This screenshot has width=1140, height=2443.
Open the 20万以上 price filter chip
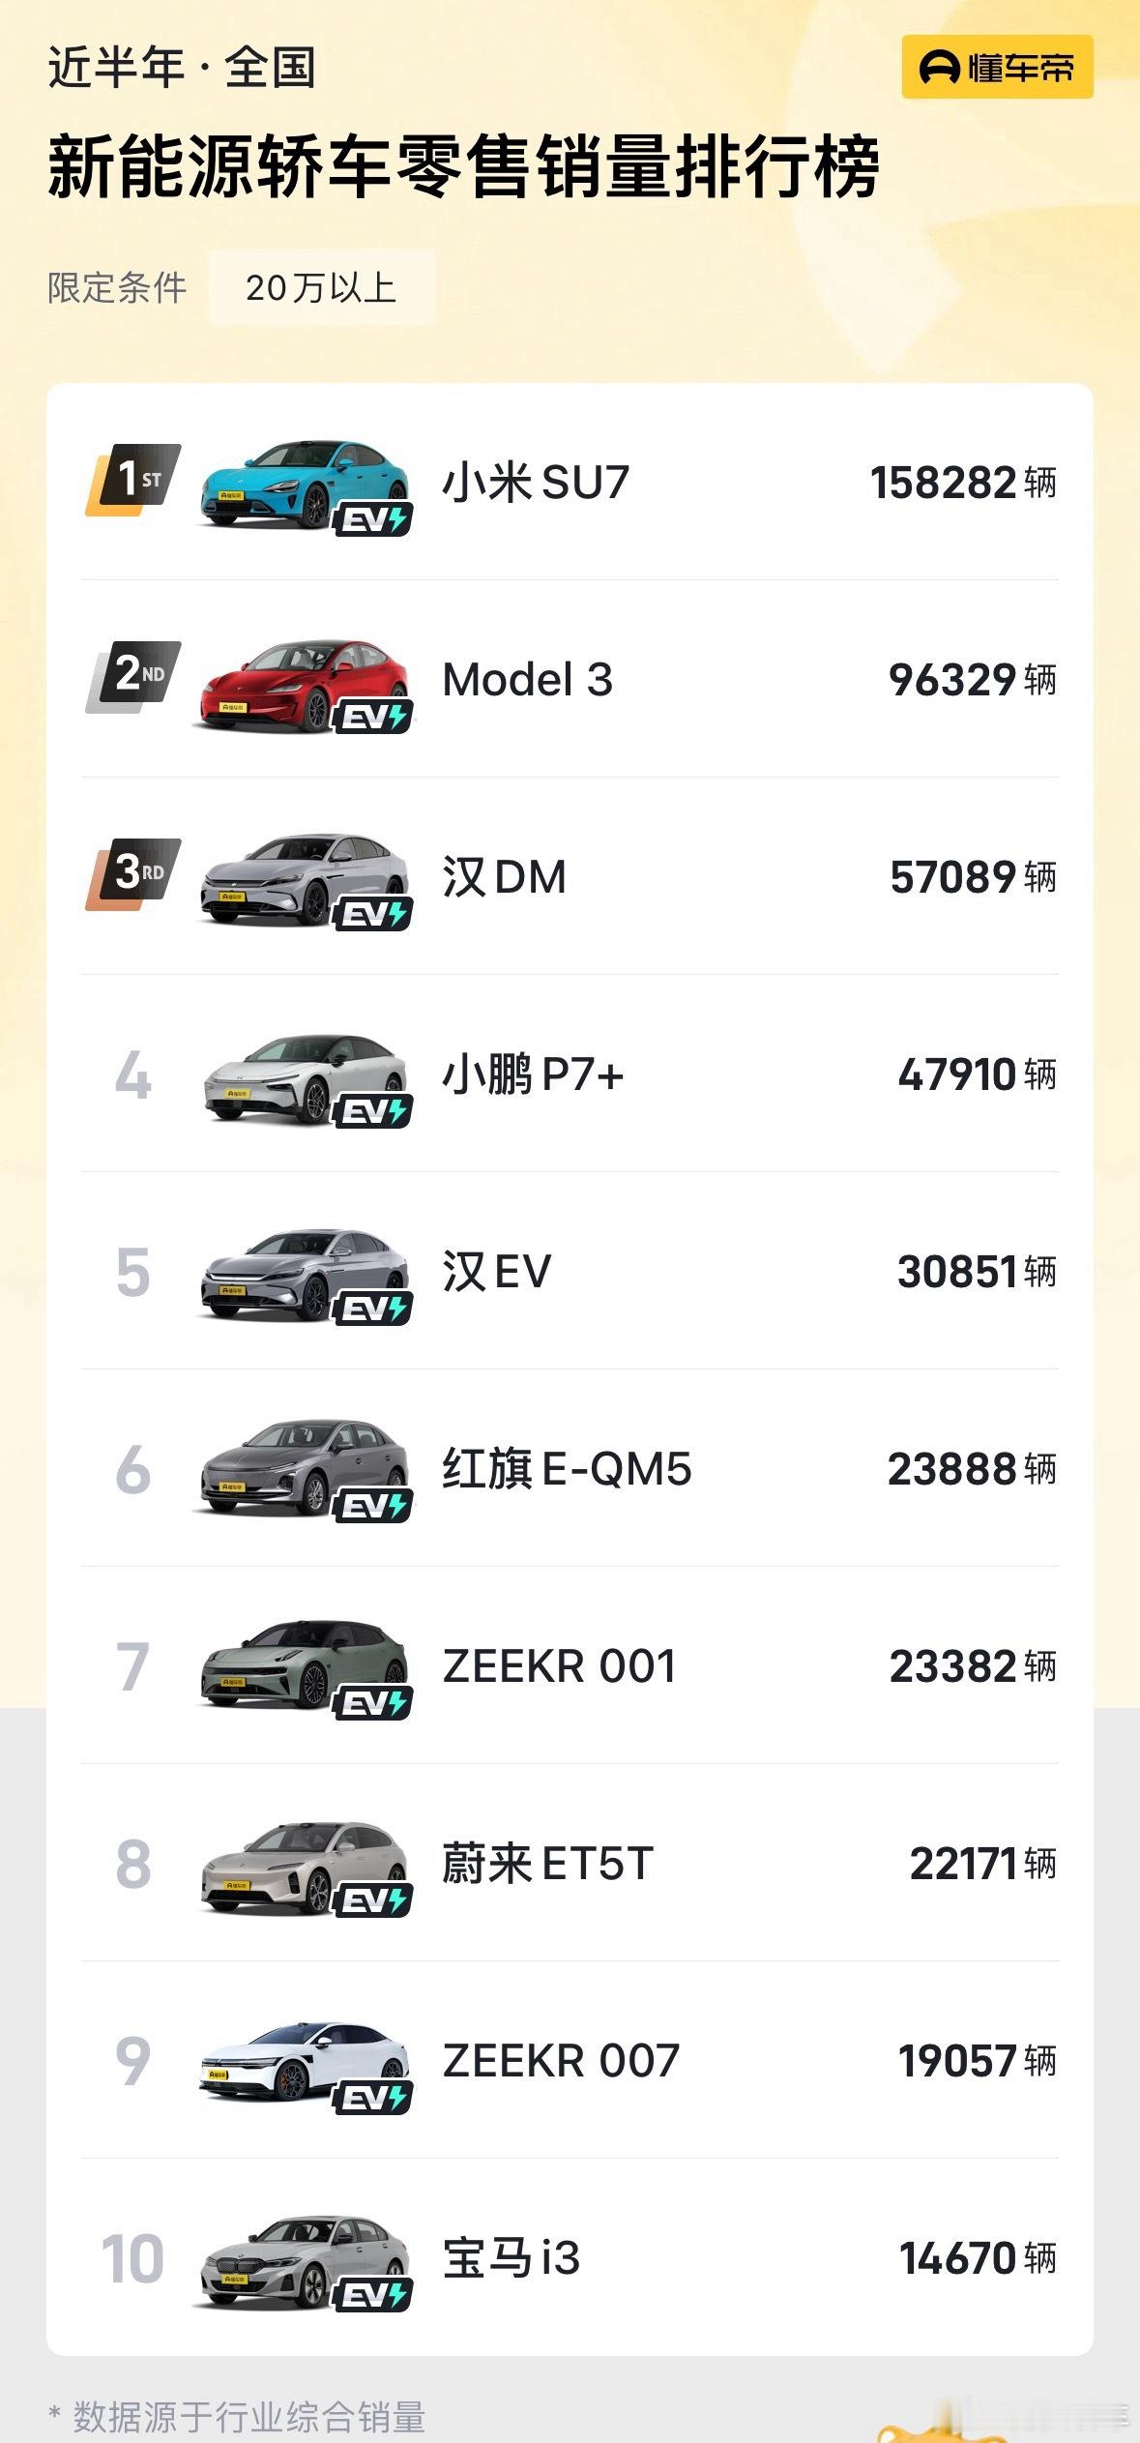point(321,287)
